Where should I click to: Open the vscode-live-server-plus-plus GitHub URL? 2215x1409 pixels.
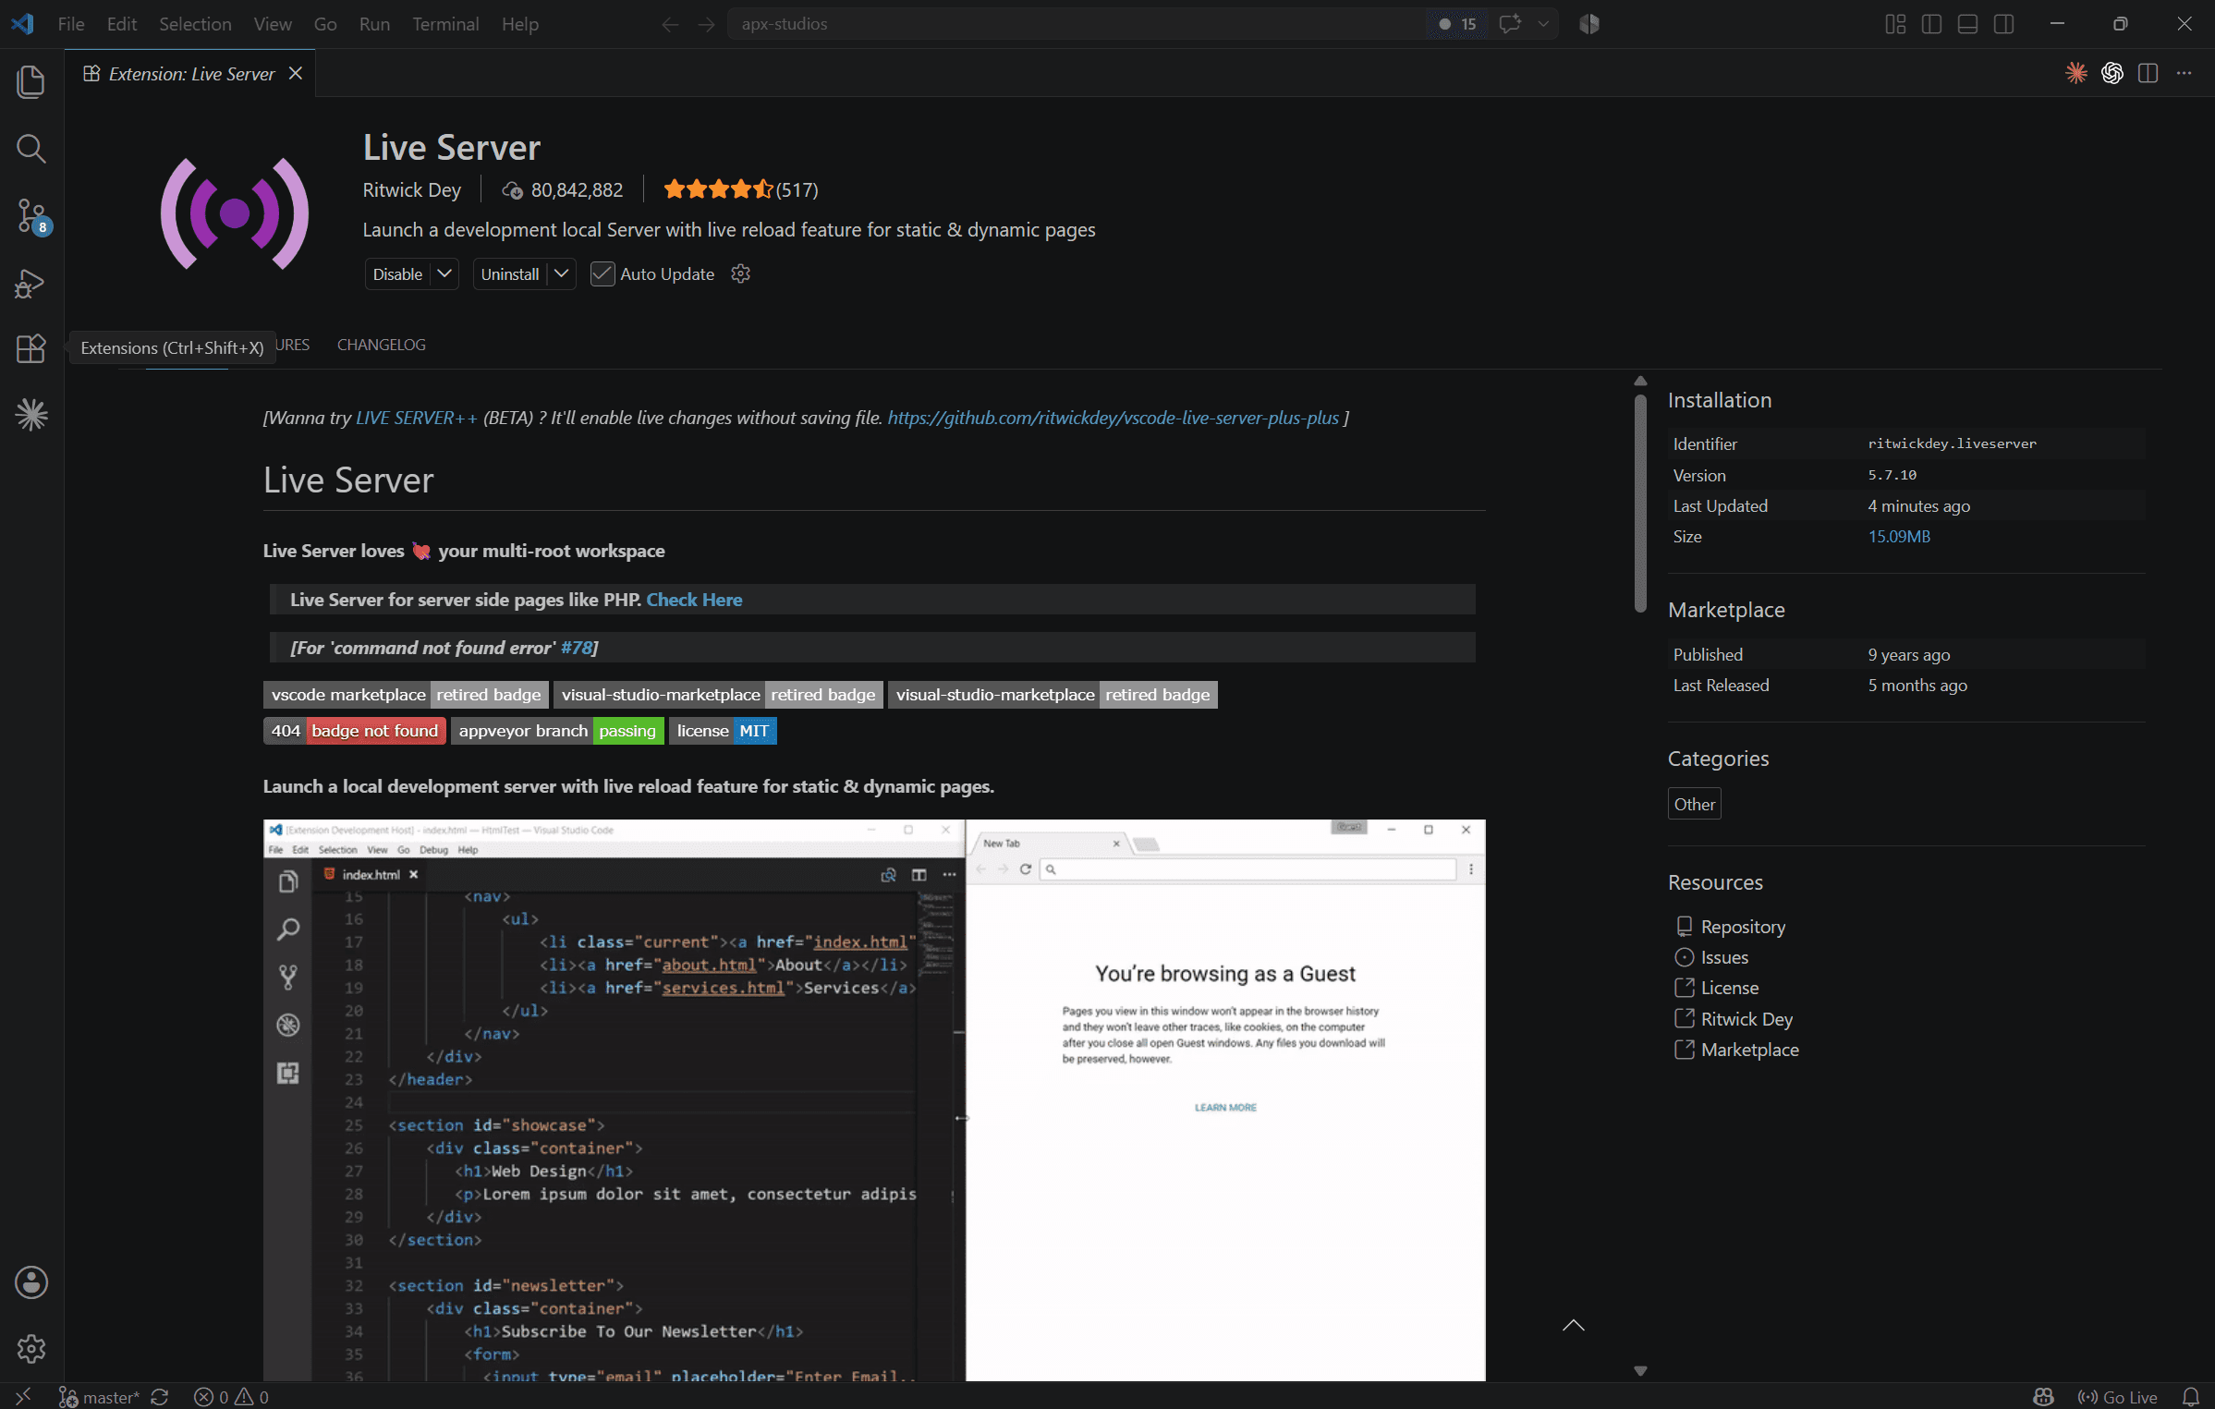coord(1114,418)
